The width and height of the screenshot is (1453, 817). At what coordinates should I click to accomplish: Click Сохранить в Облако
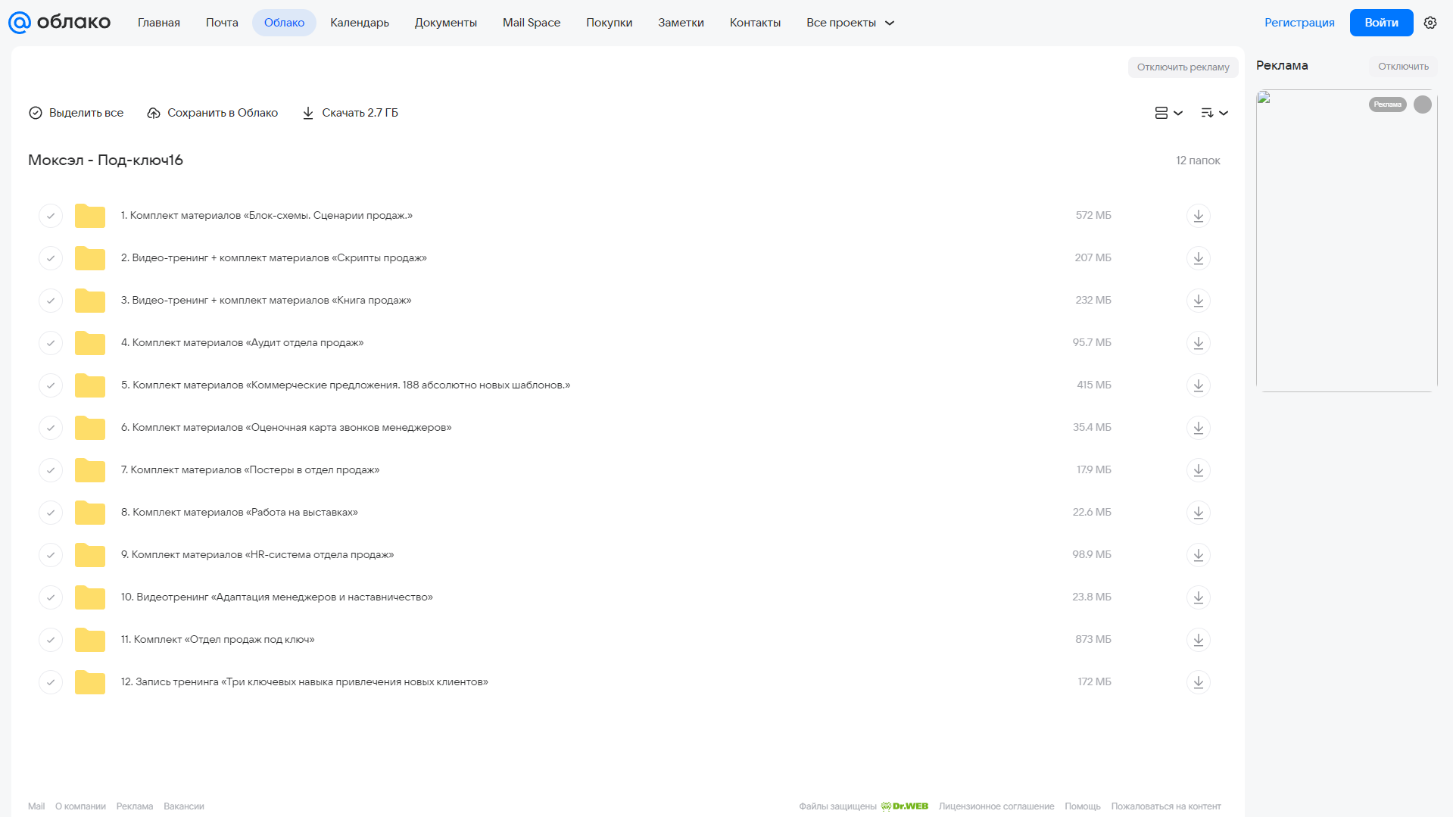[213, 113]
